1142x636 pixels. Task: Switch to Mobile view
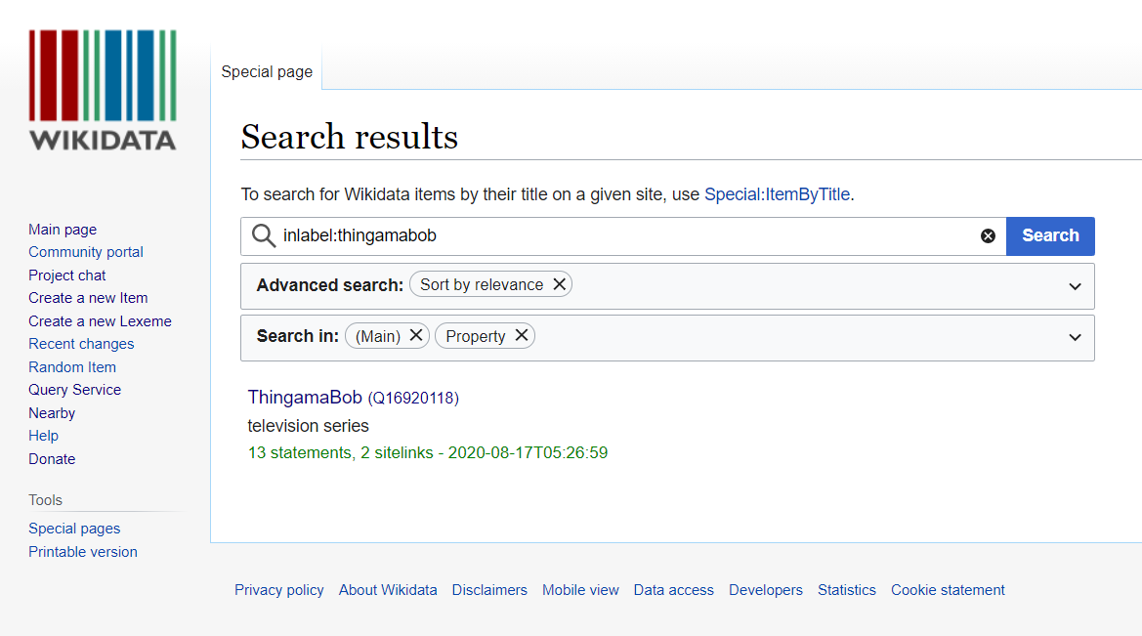pyautogui.click(x=580, y=590)
